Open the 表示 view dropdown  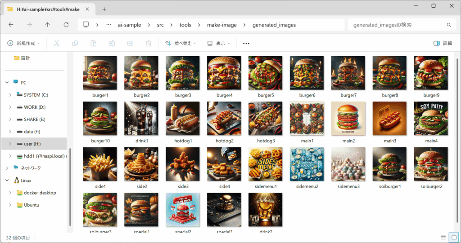219,43
